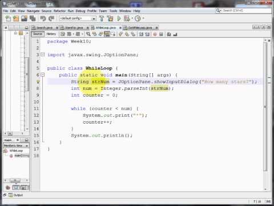Viewport: 274px width, 206px height.
Task: Open the Source menu
Action: tap(47, 11)
